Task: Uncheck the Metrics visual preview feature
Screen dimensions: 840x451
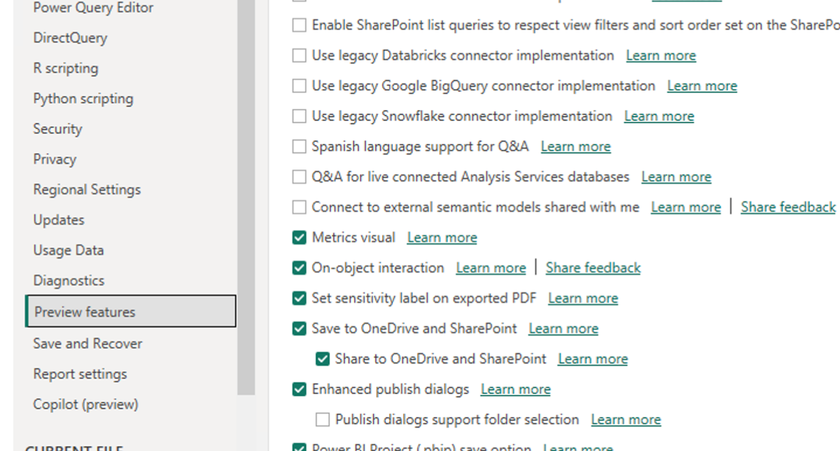Action: pyautogui.click(x=299, y=237)
